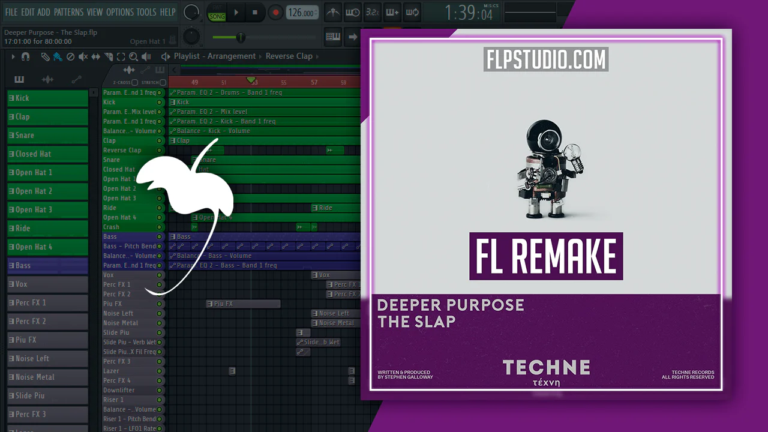
Task: Open the ADD menu
Action: tap(44, 12)
